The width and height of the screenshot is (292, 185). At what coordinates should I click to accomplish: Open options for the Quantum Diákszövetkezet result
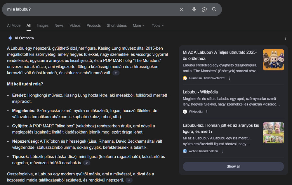tap(230, 78)
